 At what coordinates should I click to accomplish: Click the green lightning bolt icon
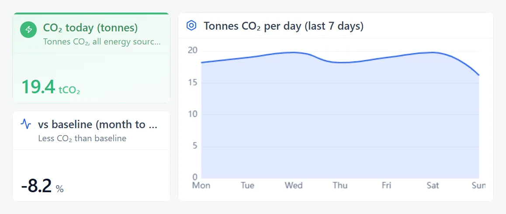pos(28,30)
